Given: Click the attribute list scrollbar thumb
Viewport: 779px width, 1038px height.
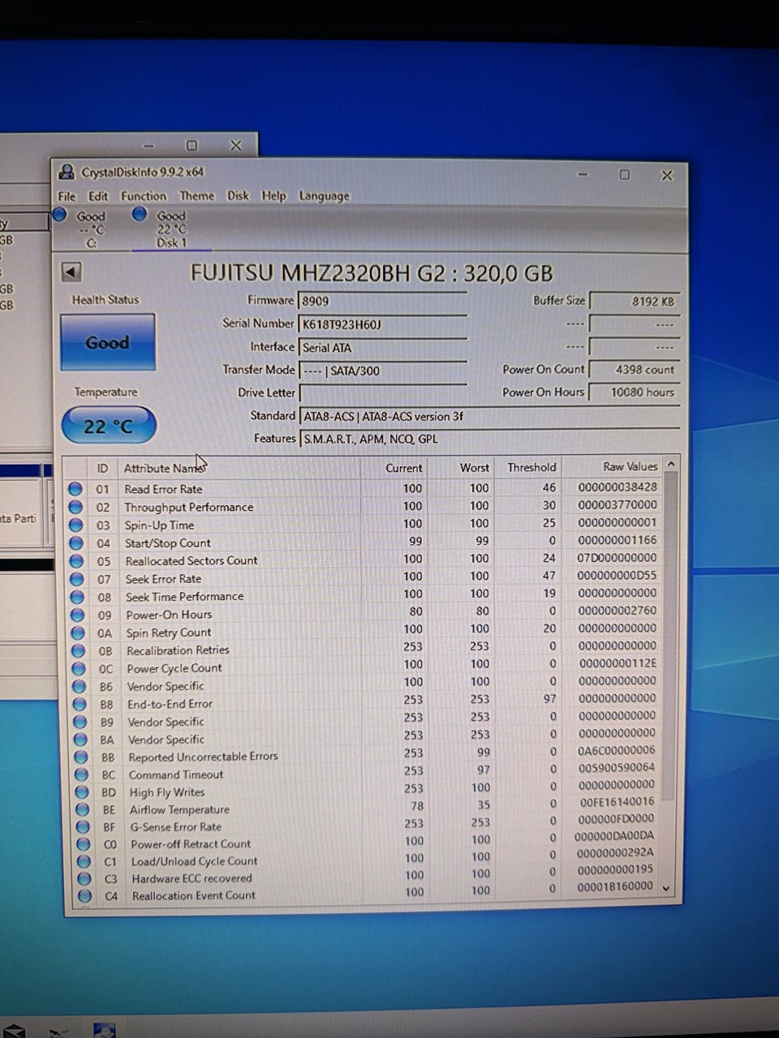Looking at the screenshot, I should (669, 637).
